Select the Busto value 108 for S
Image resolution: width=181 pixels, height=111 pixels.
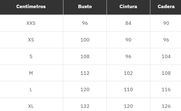[85, 57]
